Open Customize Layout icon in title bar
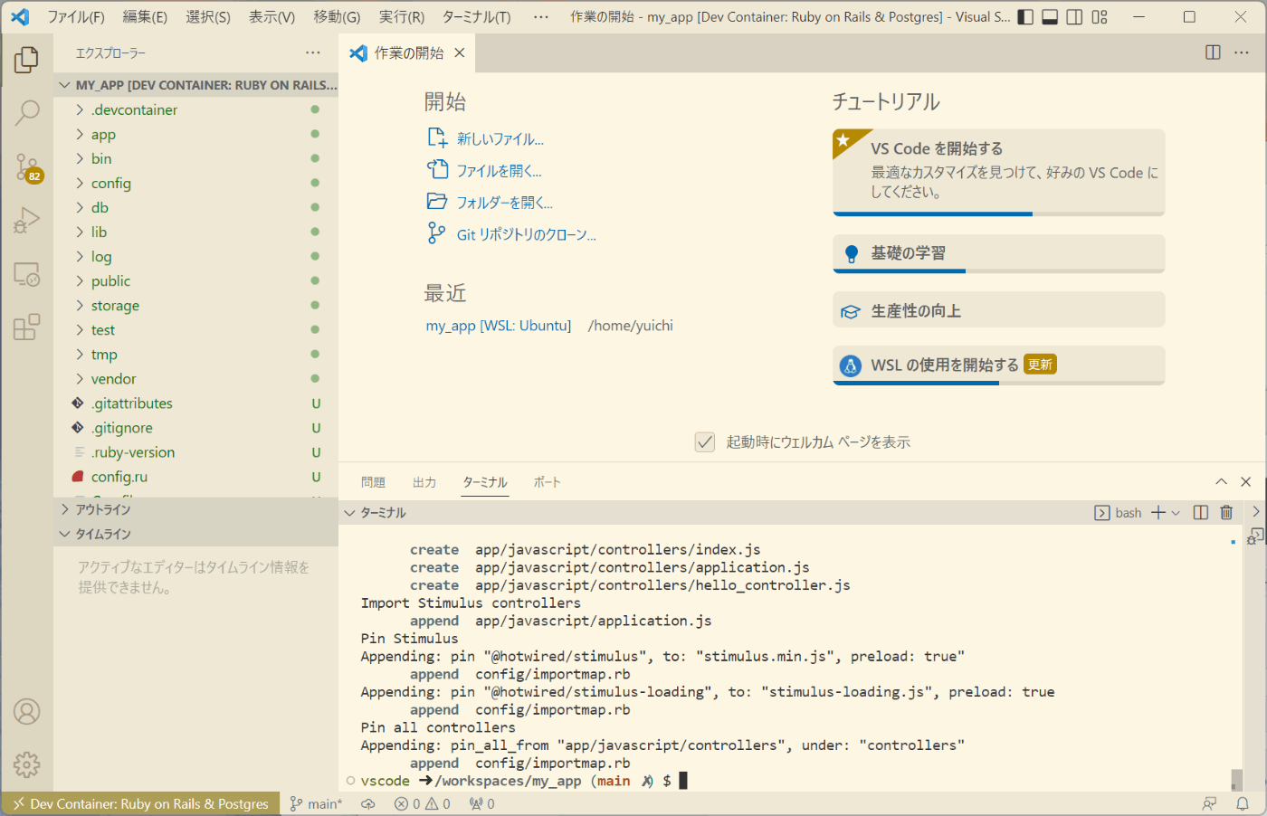The height and width of the screenshot is (816, 1267). (1100, 17)
